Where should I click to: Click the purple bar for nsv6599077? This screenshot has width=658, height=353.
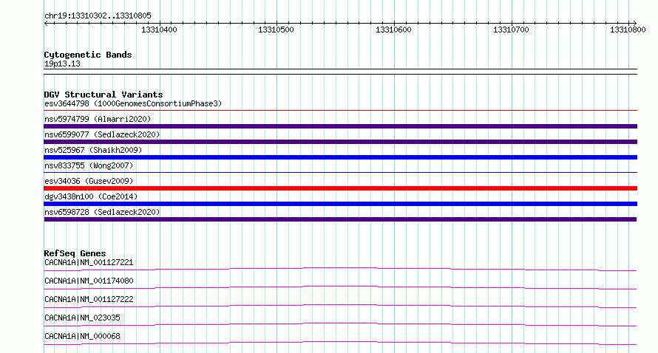pyautogui.click(x=340, y=142)
